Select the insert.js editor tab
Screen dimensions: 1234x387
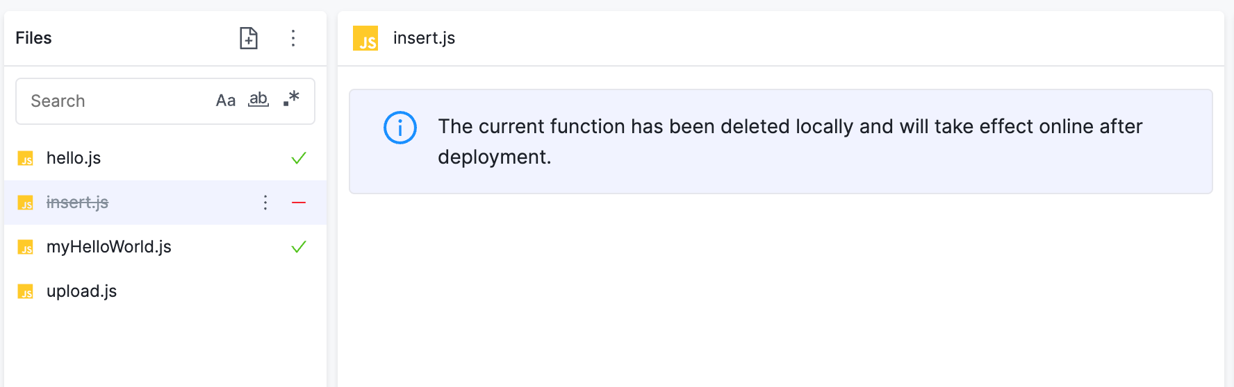click(x=404, y=38)
